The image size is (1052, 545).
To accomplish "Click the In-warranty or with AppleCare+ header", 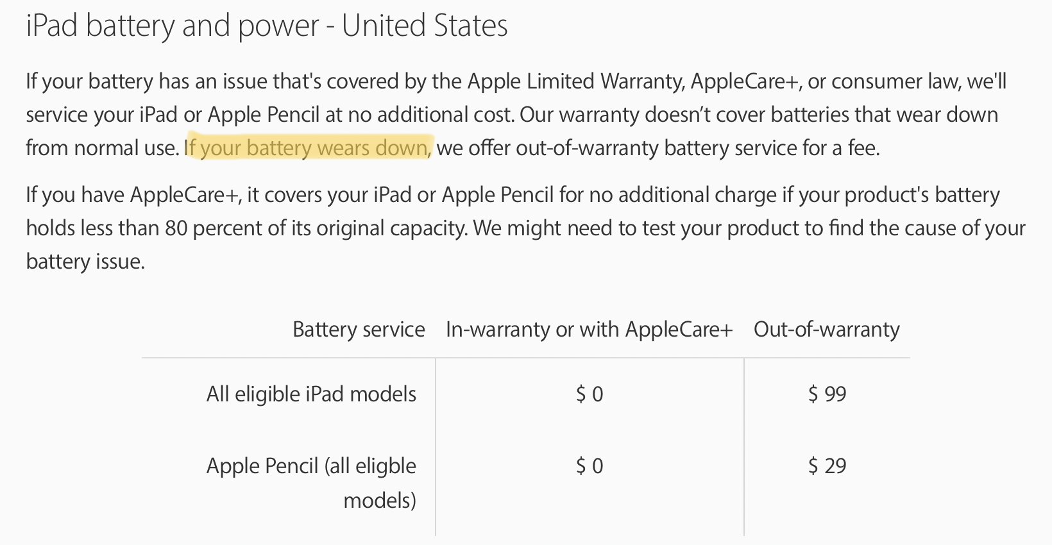I will (x=589, y=329).
